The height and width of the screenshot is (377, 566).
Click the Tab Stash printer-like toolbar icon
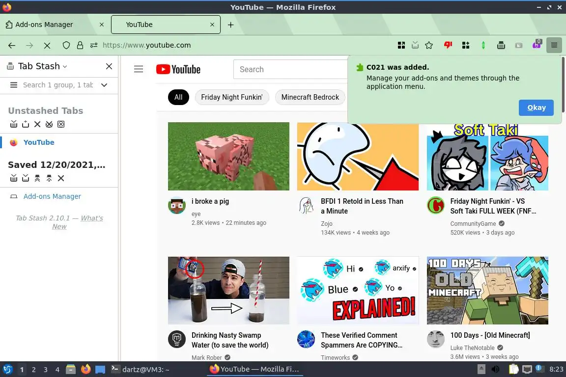coord(501,45)
